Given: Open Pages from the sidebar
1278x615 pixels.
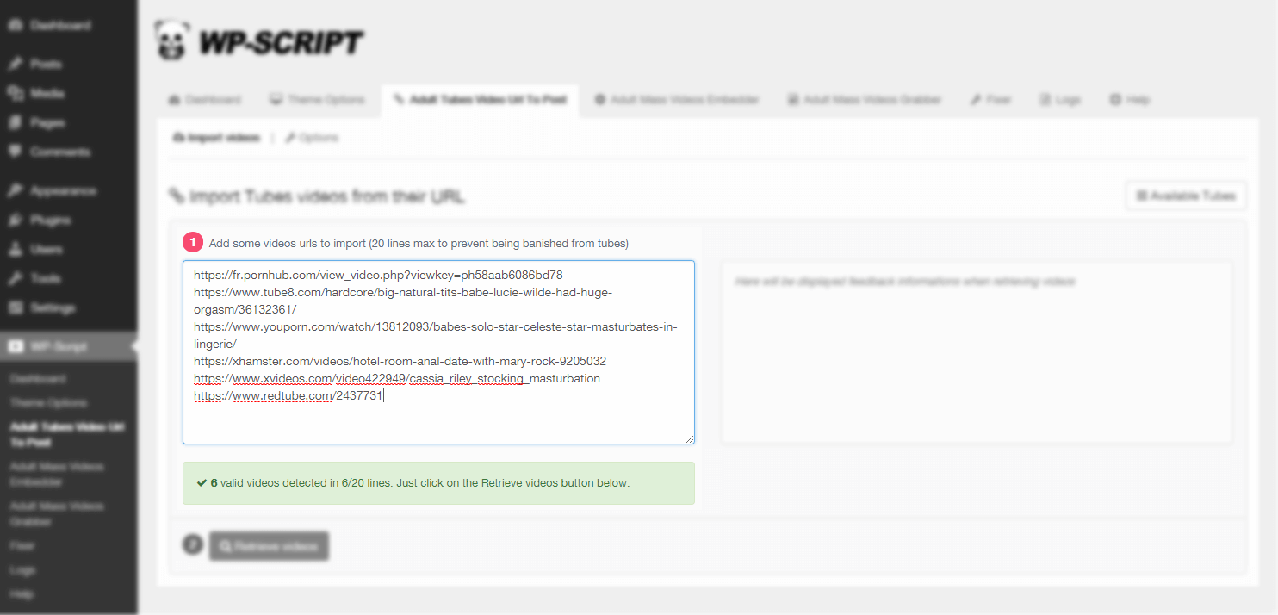Looking at the screenshot, I should 47,122.
